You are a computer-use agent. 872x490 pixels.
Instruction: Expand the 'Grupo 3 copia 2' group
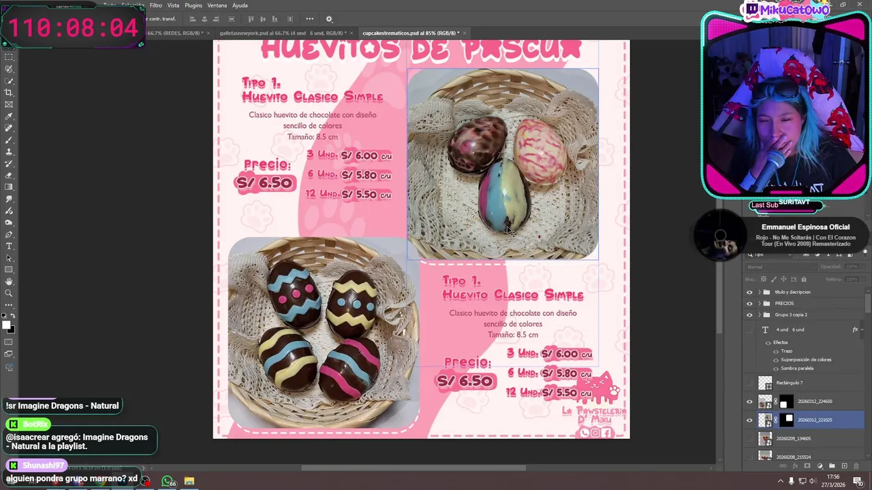(x=759, y=315)
